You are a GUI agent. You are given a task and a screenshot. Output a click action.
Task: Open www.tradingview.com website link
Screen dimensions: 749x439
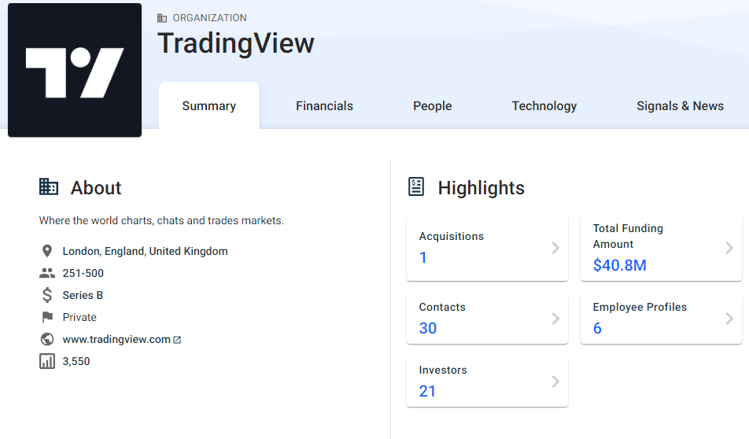(x=116, y=339)
